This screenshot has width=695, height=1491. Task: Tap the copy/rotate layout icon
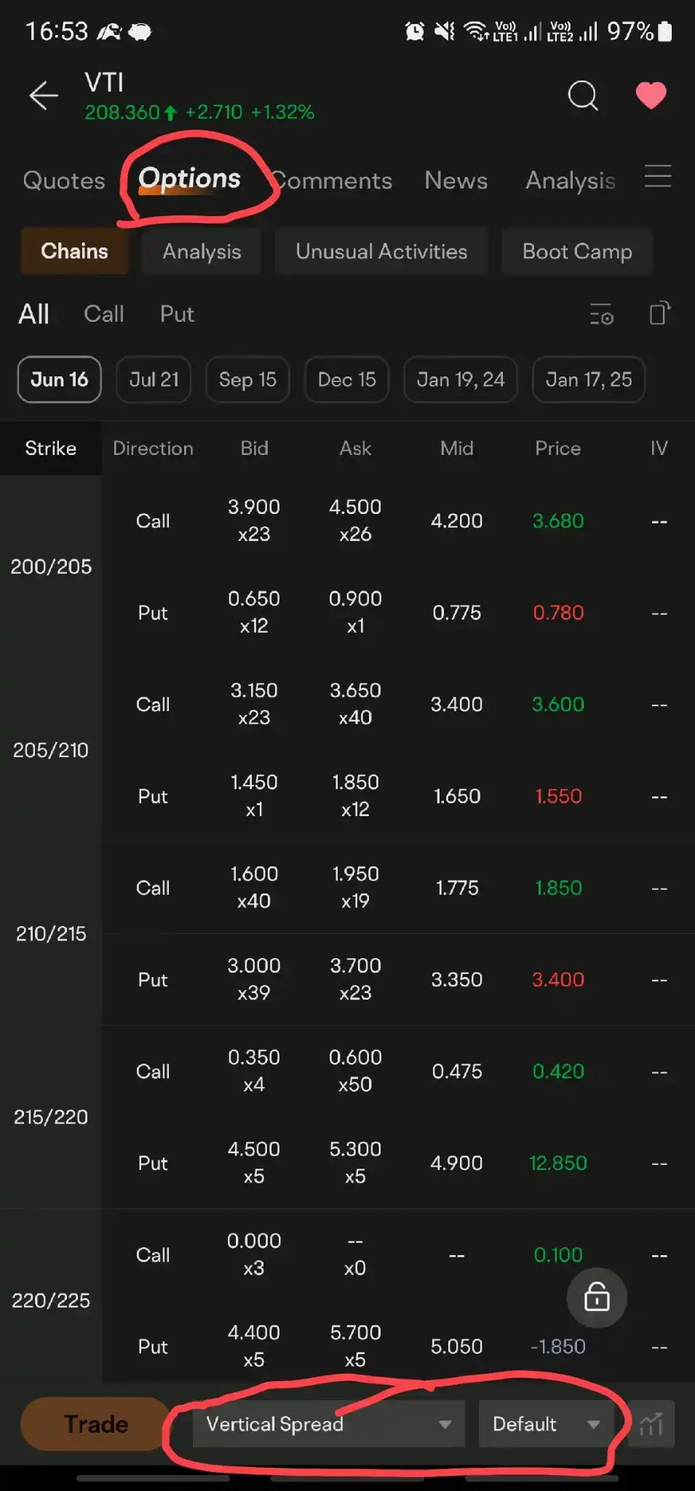659,314
